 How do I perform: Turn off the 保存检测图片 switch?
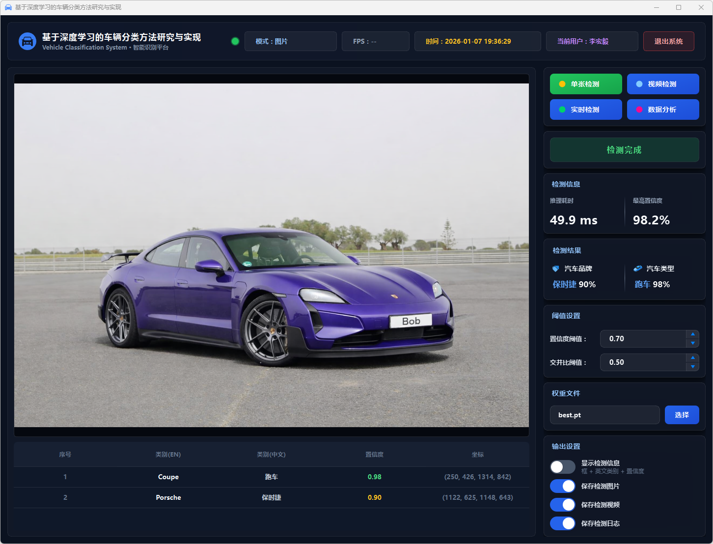coord(563,486)
